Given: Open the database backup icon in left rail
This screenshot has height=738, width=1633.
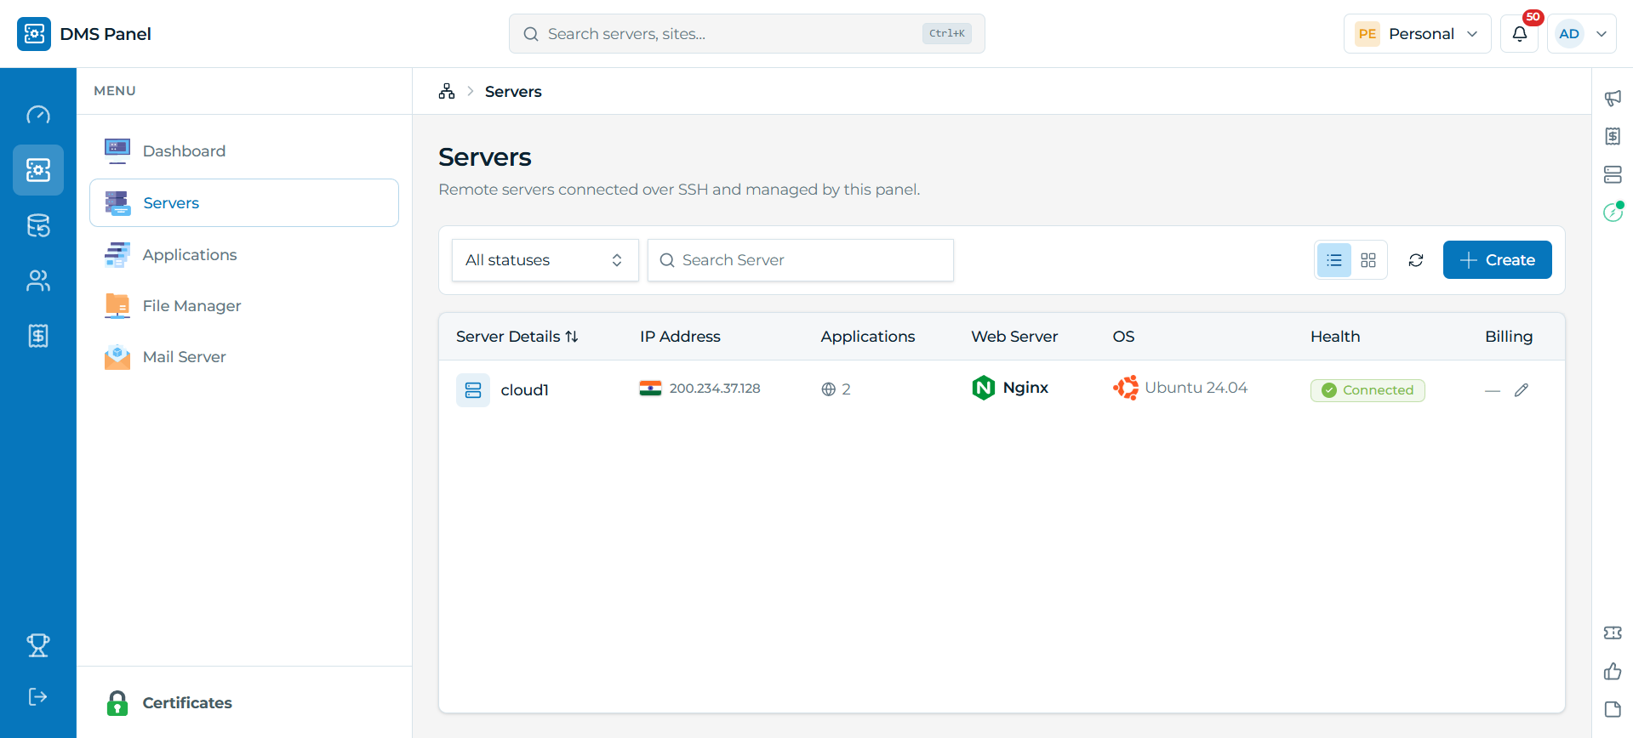Looking at the screenshot, I should point(38,225).
